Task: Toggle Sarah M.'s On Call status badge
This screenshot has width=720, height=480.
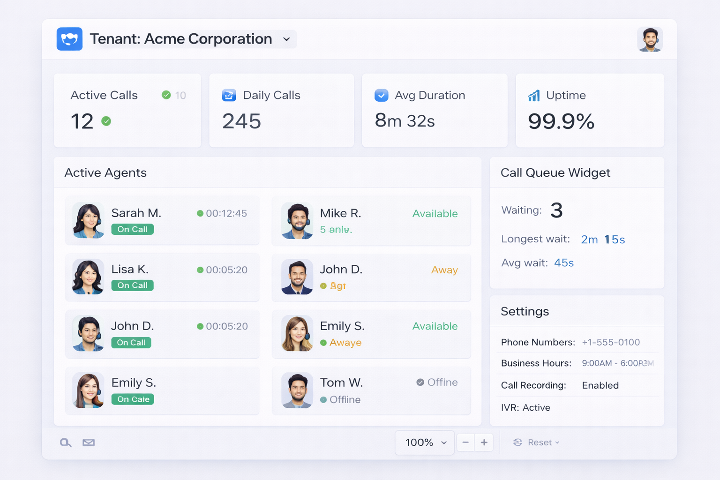Action: point(133,229)
